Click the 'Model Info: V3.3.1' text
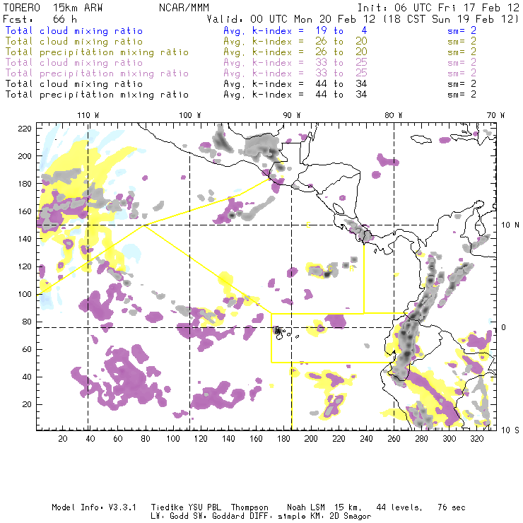Image resolution: width=523 pixels, height=523 pixels. (94, 507)
